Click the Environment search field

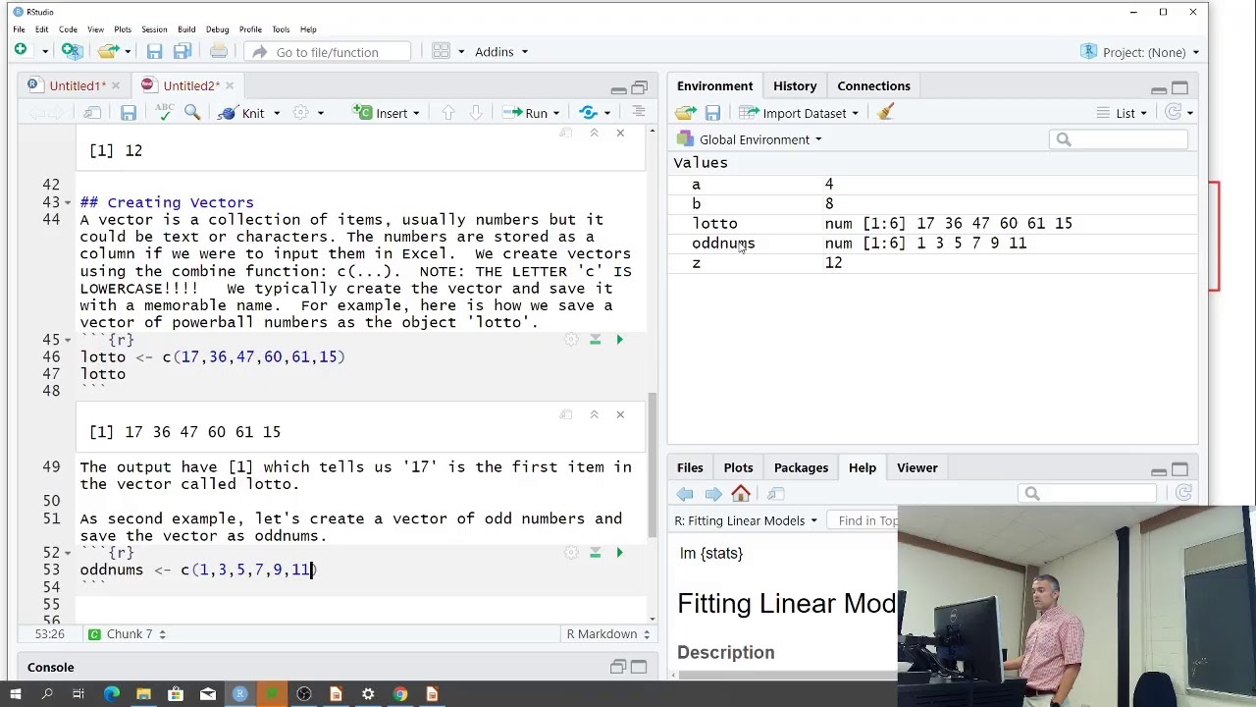(x=1119, y=139)
